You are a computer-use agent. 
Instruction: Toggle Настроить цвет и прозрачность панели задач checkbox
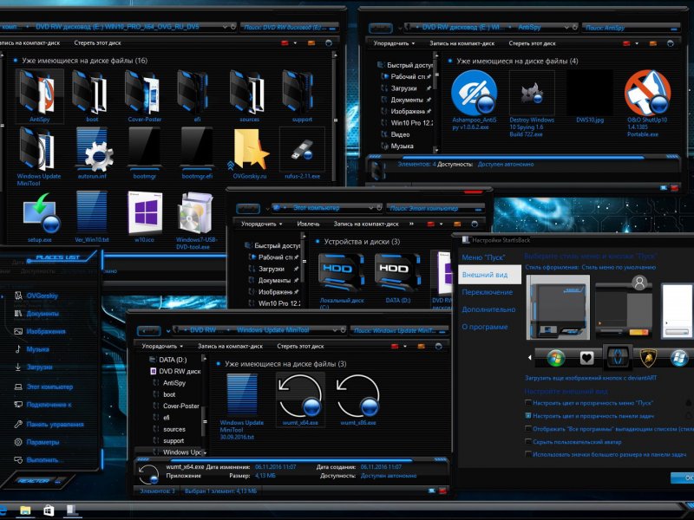[x=528, y=416]
